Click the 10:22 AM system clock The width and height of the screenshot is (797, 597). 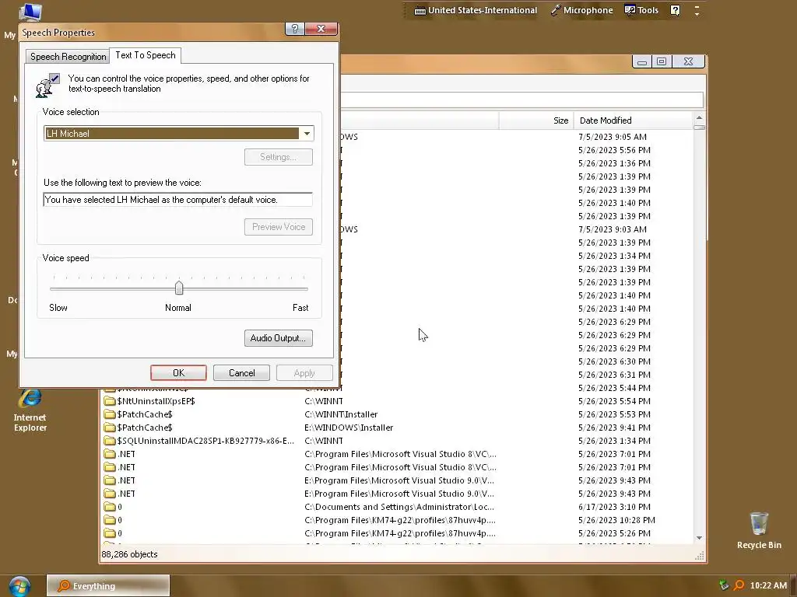pos(768,585)
